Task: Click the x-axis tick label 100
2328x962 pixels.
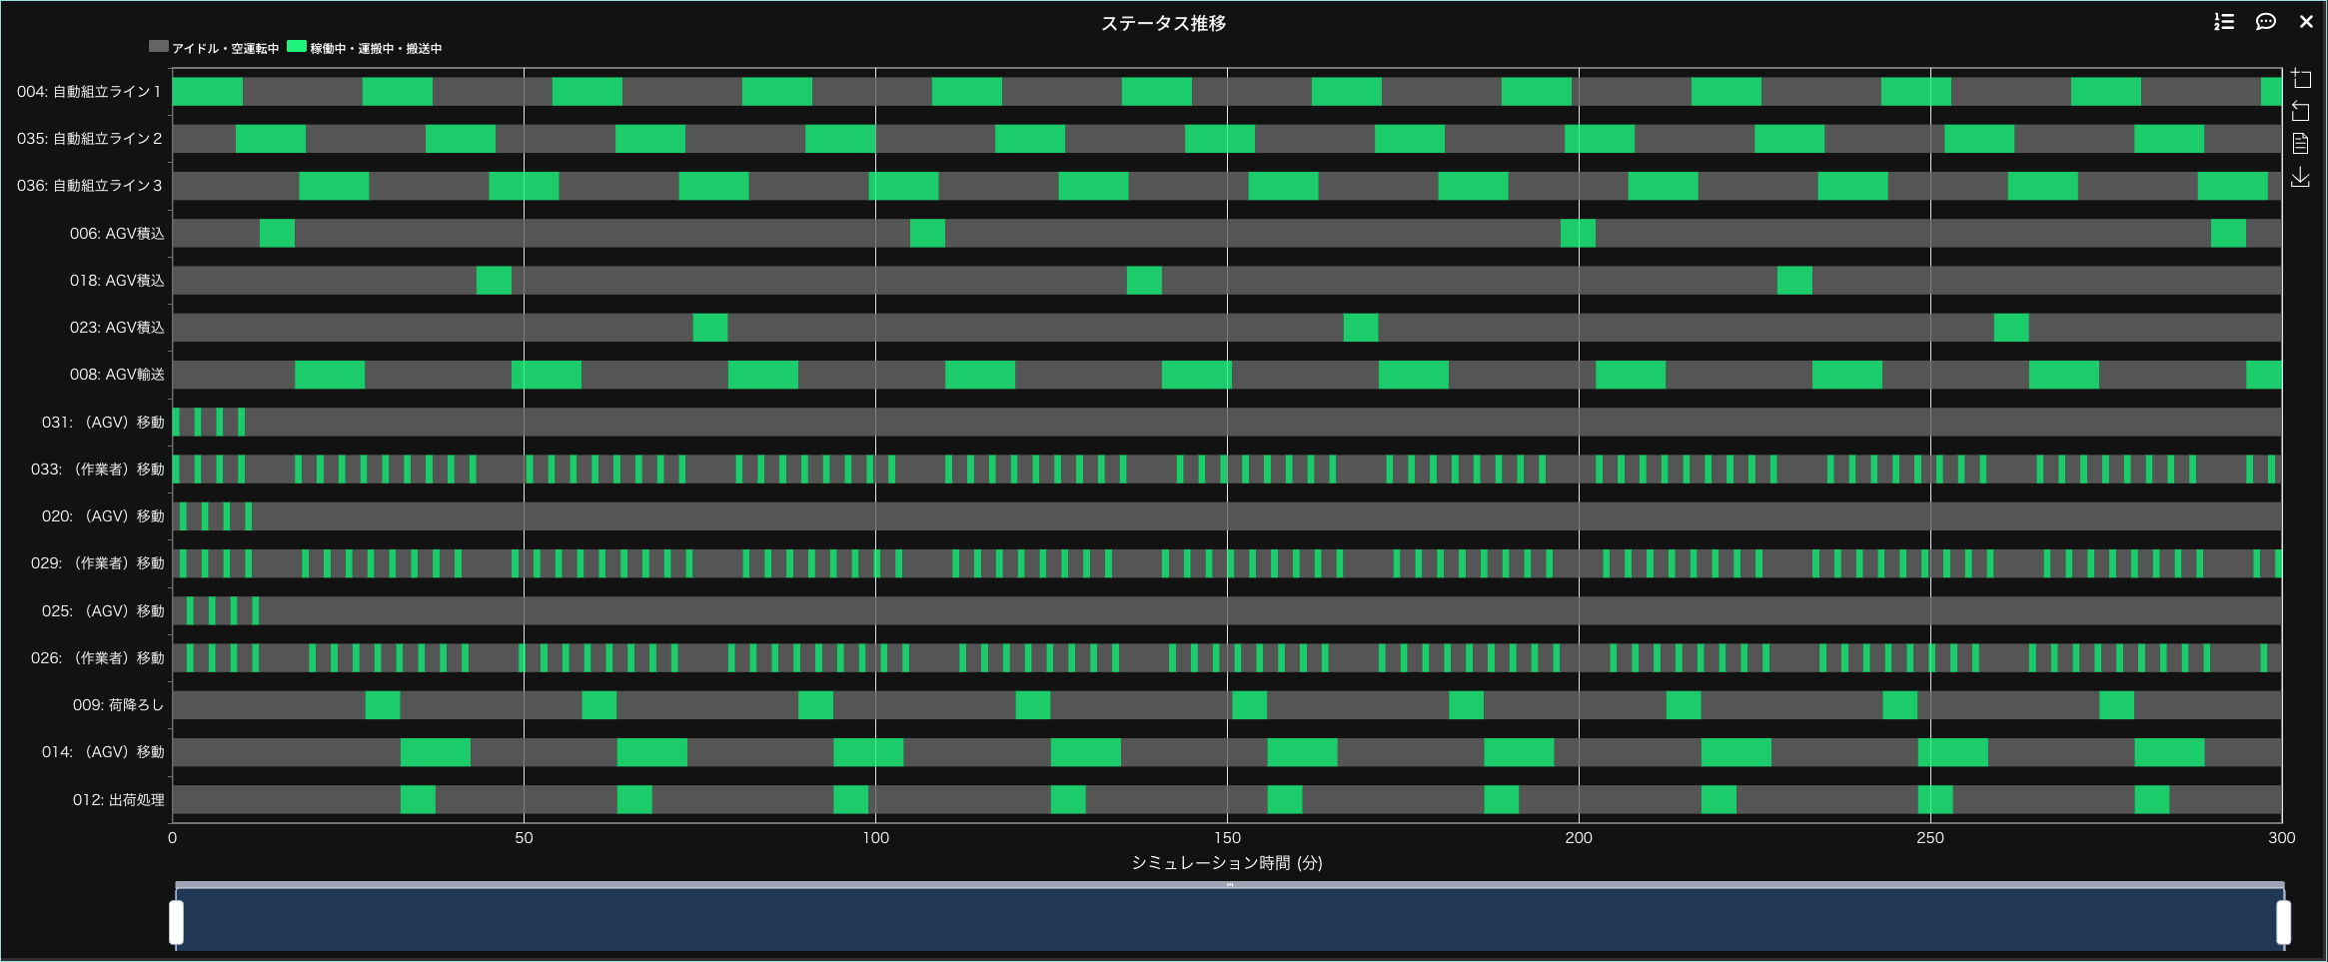Action: 875,838
